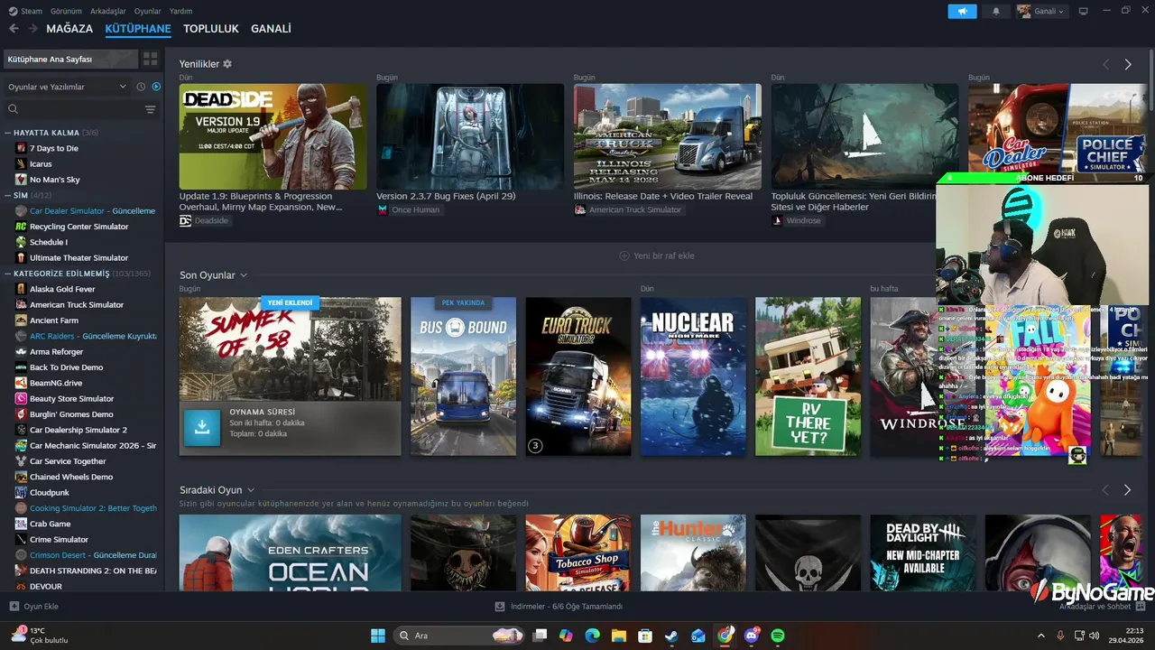
Task: Open the Arkadaşlar menu
Action: coord(108,11)
